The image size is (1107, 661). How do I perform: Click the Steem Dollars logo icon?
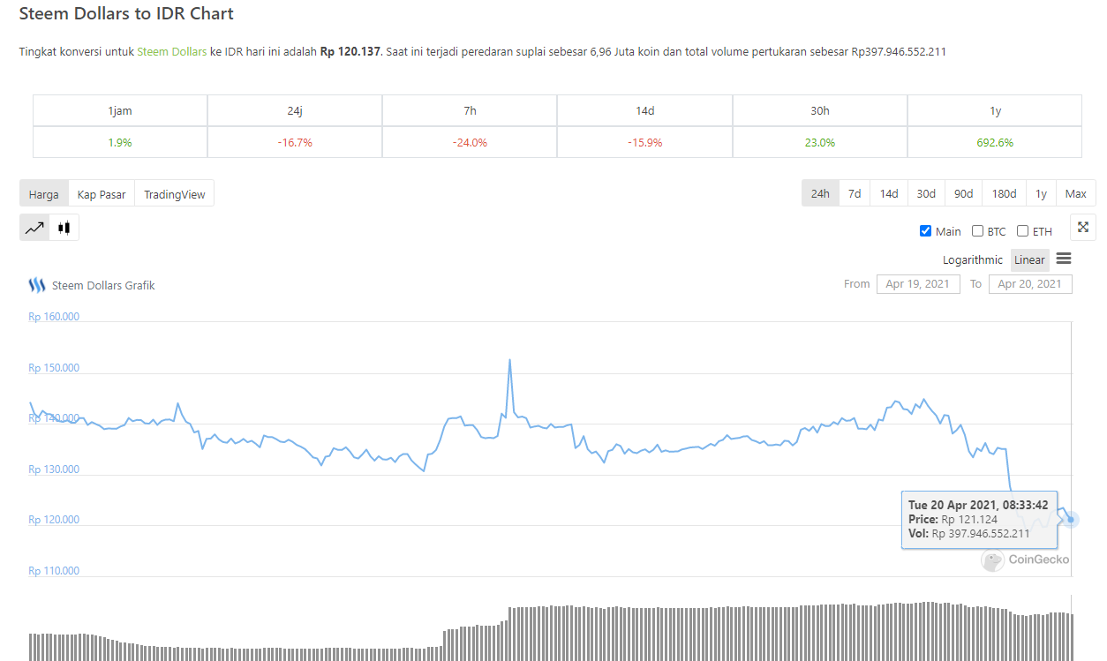tap(36, 285)
